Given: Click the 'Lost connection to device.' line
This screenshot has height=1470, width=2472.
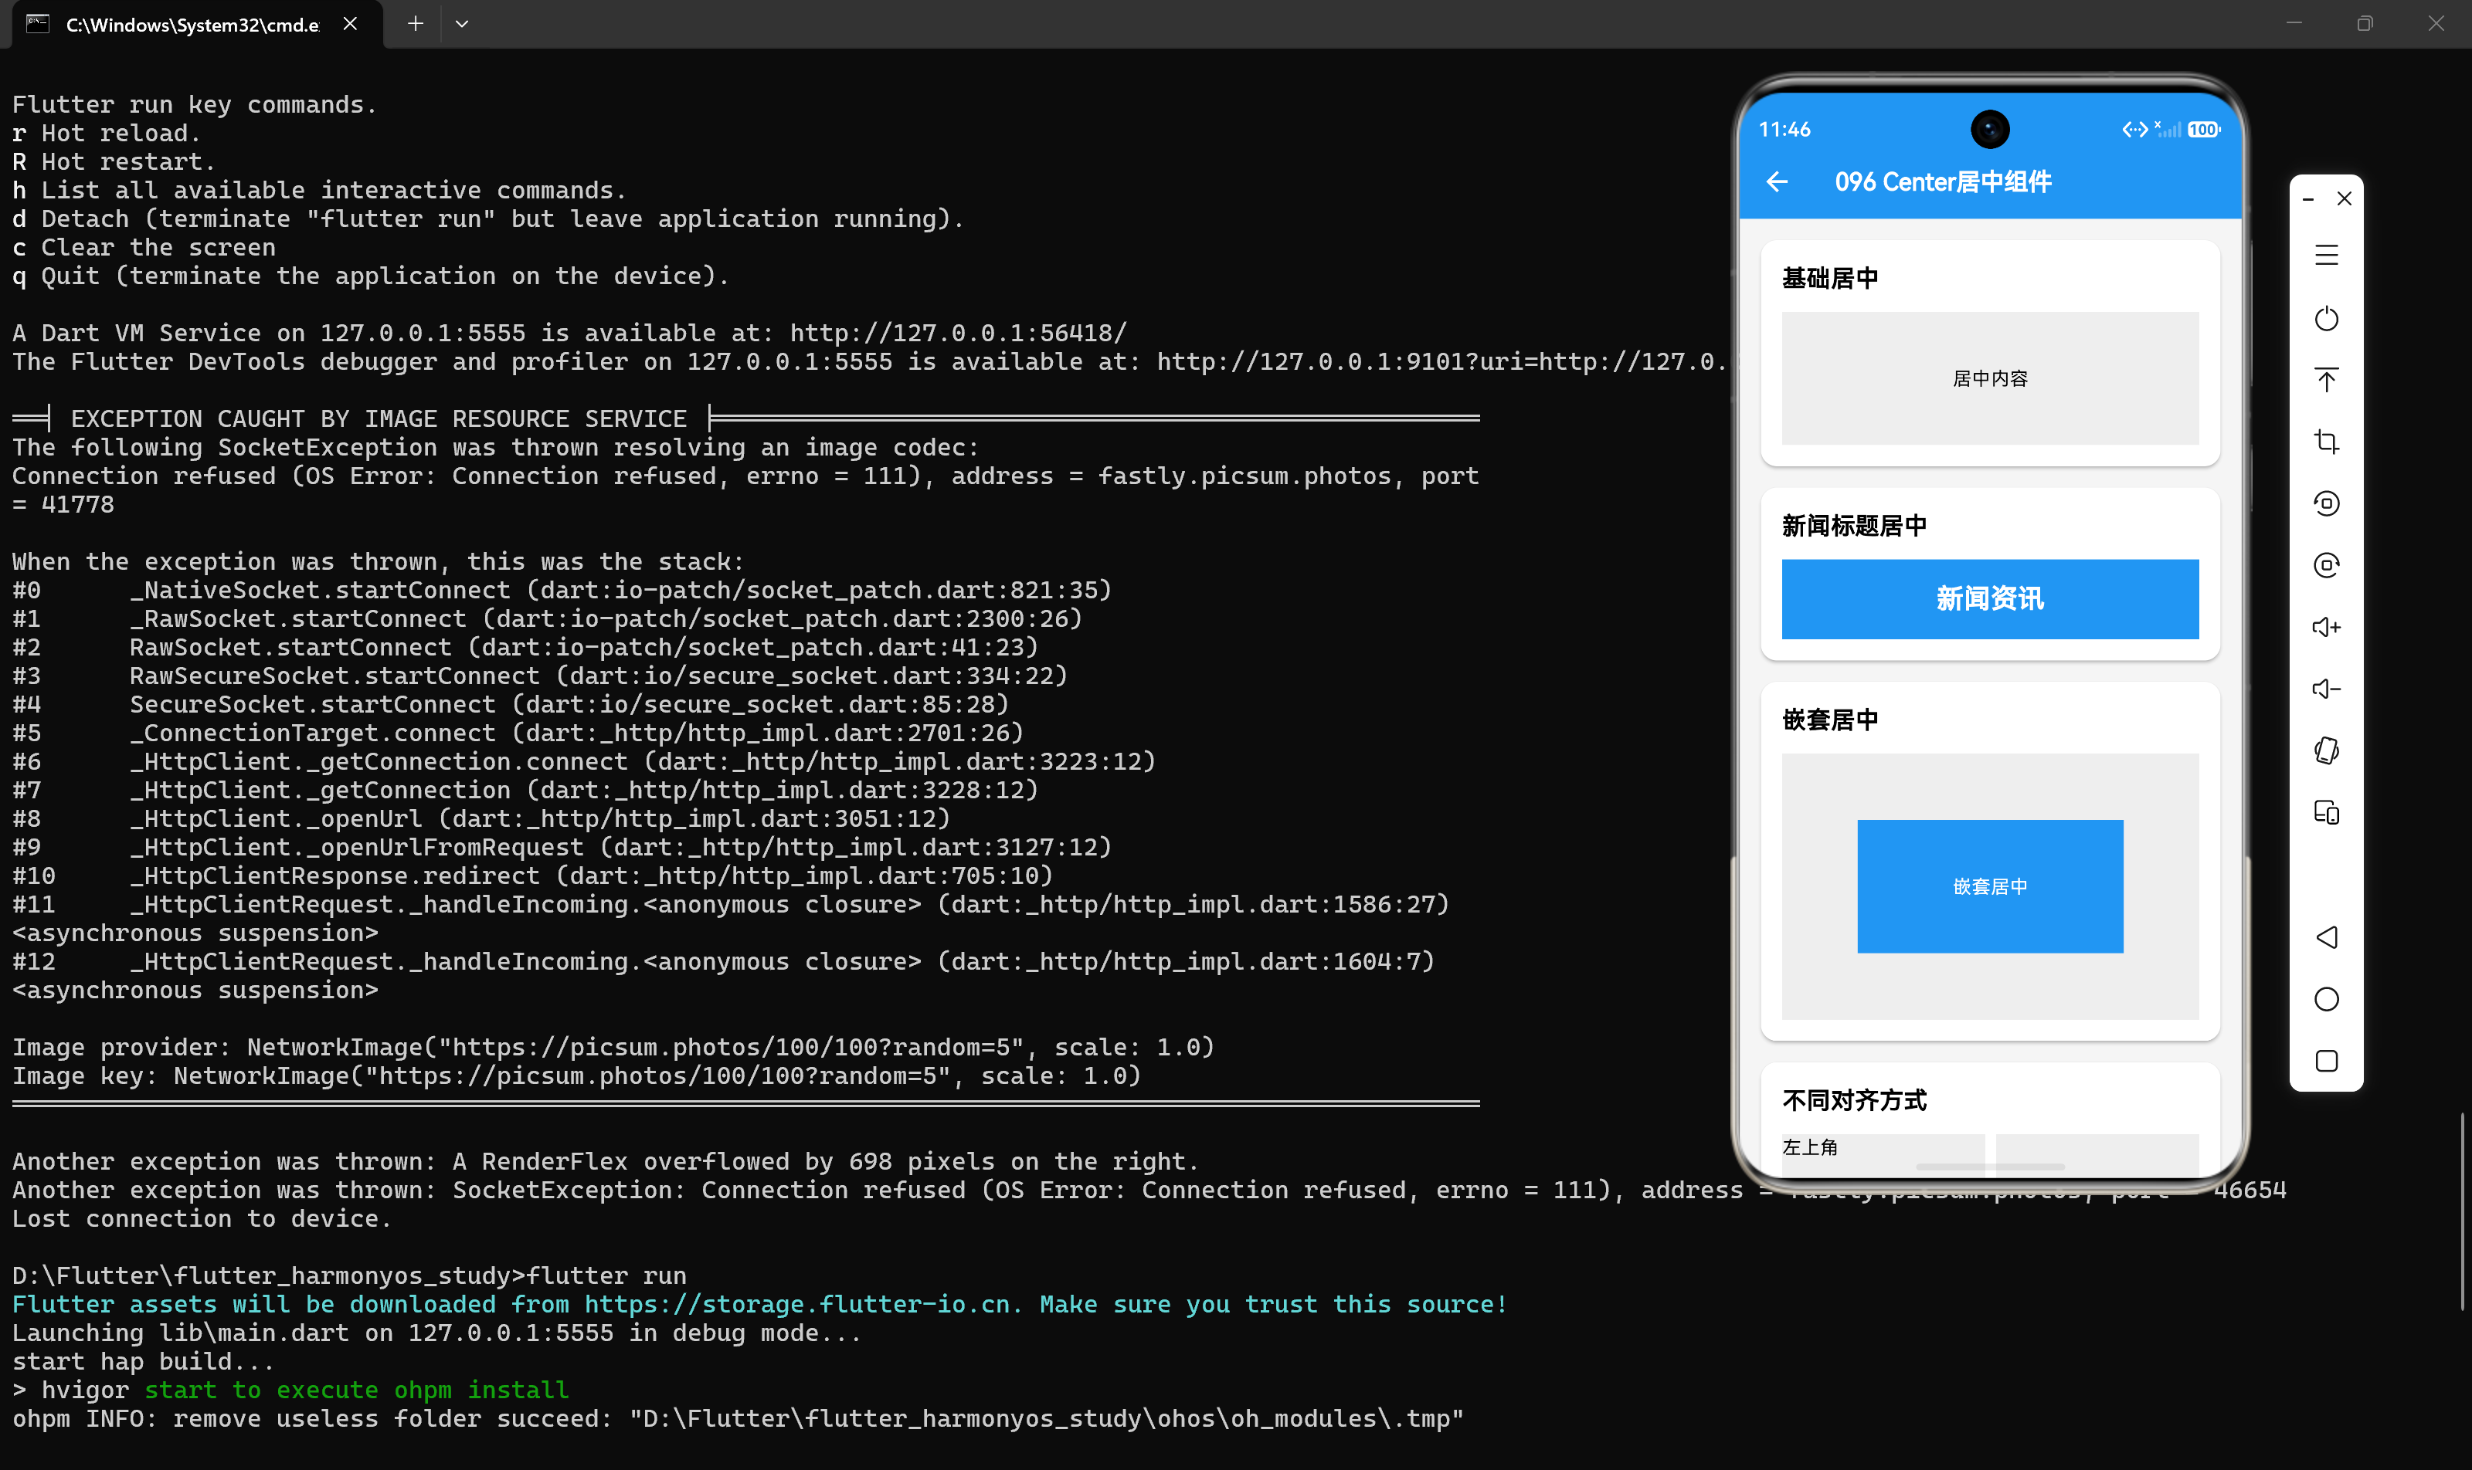Looking at the screenshot, I should click(201, 1218).
